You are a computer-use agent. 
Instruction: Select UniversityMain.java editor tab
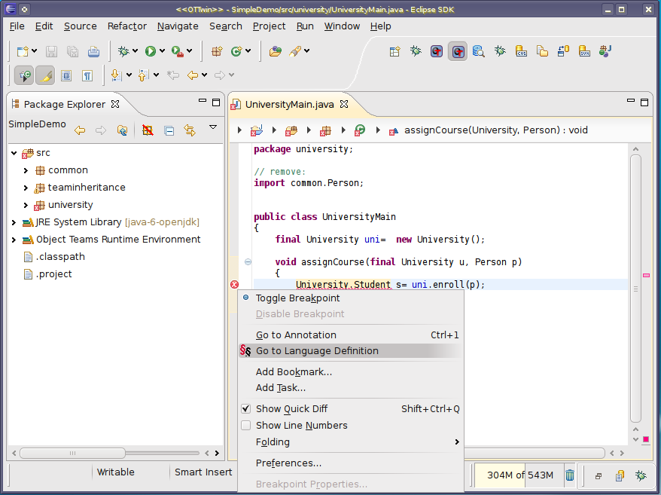tap(290, 104)
